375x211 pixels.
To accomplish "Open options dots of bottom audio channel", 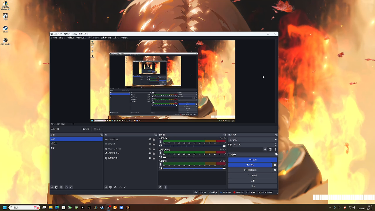I will tap(160, 165).
